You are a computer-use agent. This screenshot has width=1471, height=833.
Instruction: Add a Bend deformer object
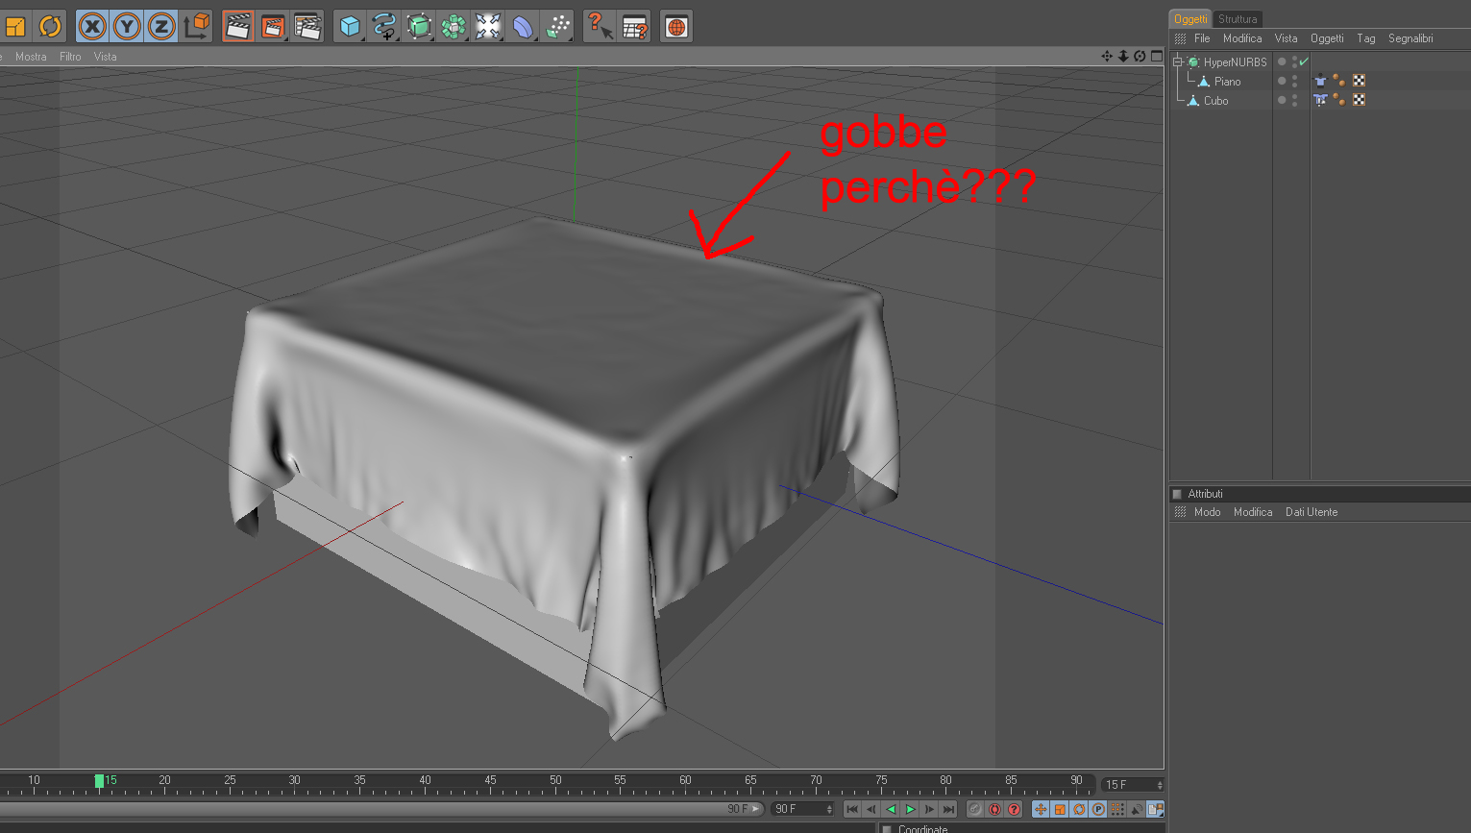tap(523, 26)
